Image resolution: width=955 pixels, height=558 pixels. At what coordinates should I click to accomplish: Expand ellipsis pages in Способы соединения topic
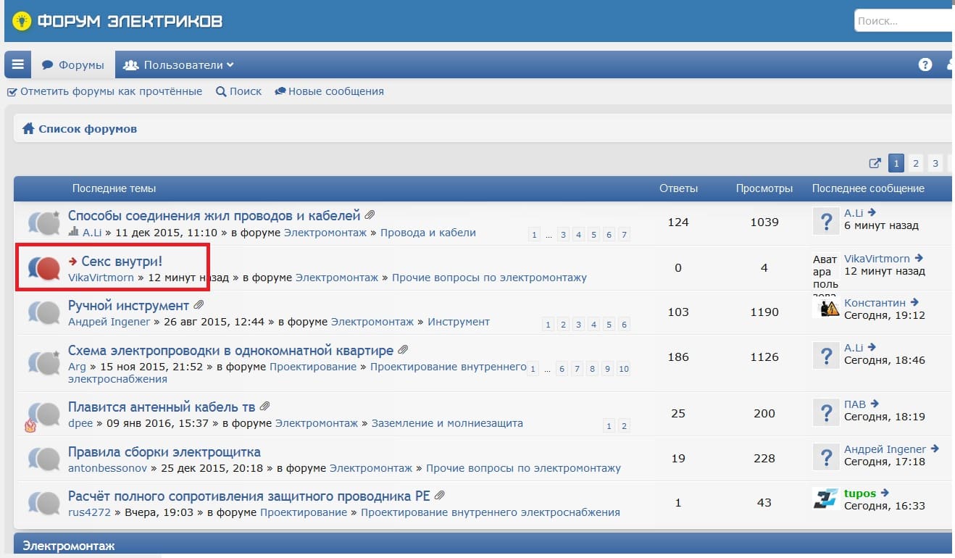click(549, 235)
